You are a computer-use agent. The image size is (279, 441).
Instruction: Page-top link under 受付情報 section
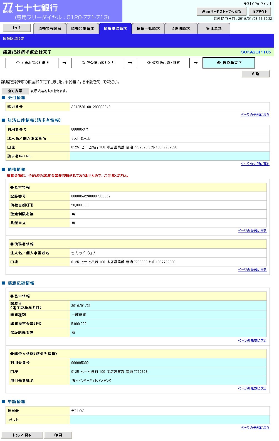coord(255,115)
